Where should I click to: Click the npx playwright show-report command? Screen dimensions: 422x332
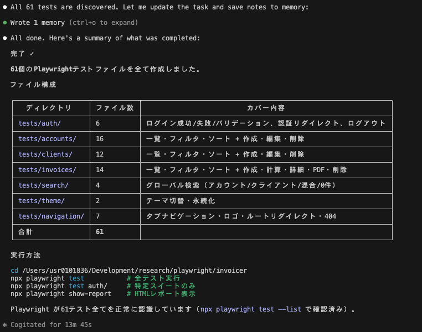pyautogui.click(x=61, y=294)
